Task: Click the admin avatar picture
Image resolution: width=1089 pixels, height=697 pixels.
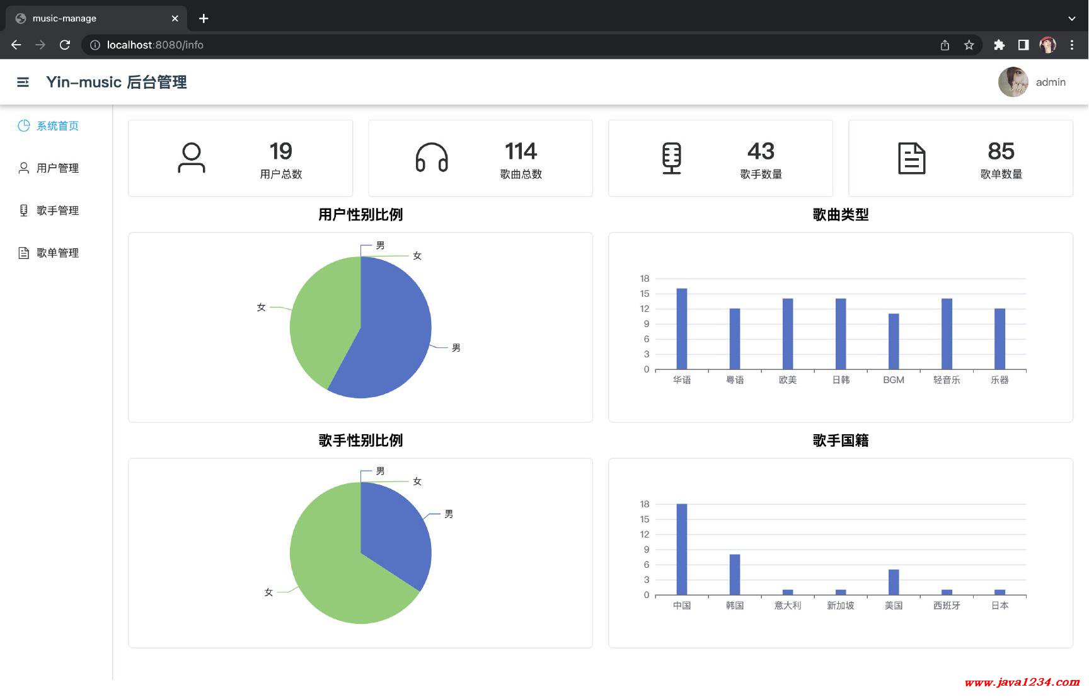Action: click(x=1013, y=82)
